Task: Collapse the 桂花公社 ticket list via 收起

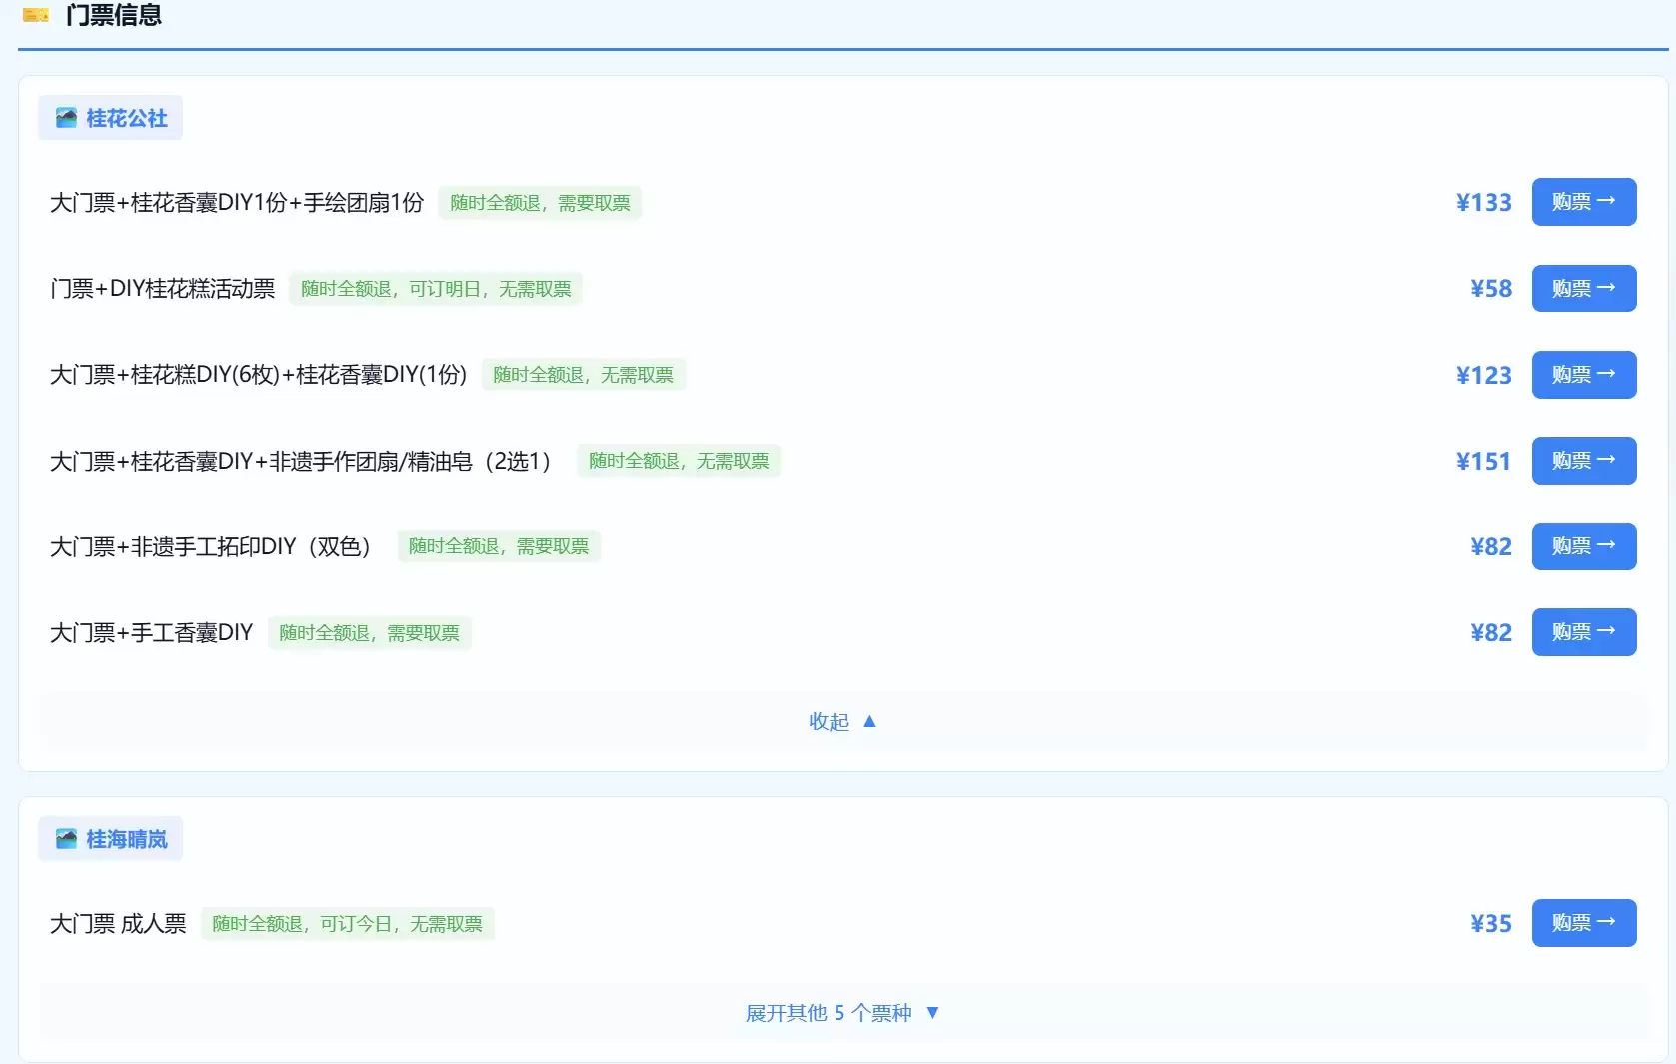Action: click(x=841, y=721)
